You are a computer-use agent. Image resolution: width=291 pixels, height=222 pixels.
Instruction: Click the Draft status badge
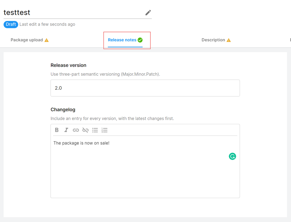11,24
